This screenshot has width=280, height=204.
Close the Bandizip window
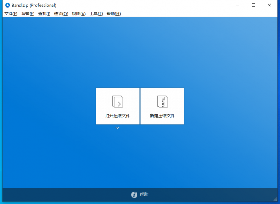[x=269, y=5]
